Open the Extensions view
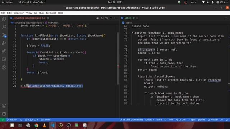Image resolution: width=230 pixels, height=129 pixels. tap(4, 51)
